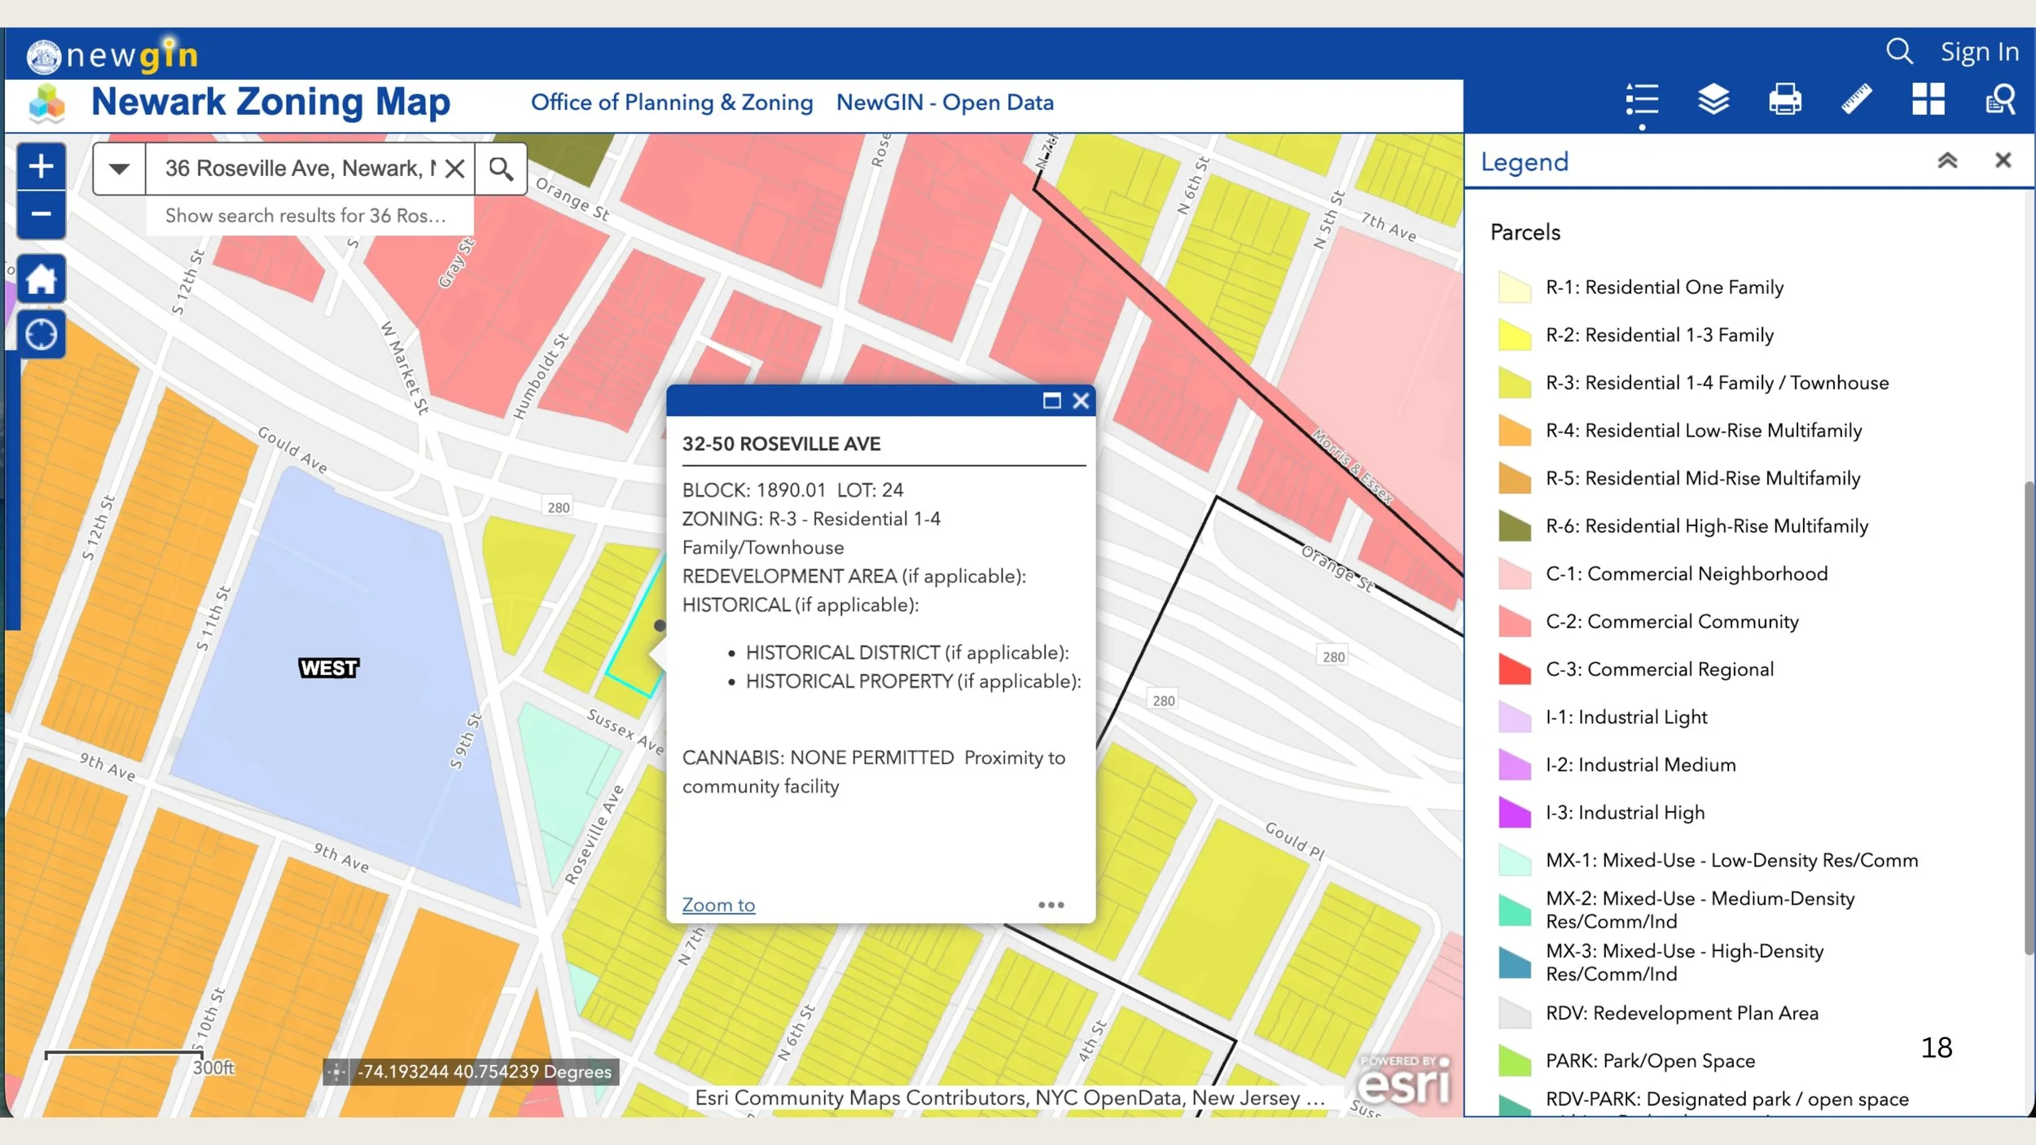This screenshot has width=2036, height=1145.
Task: Click Show search results for 36 Ros...
Action: pos(306,216)
